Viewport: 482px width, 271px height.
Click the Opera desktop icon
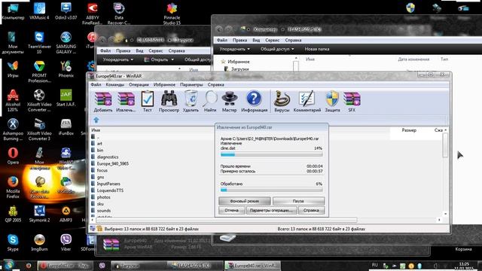pyautogui.click(x=13, y=156)
